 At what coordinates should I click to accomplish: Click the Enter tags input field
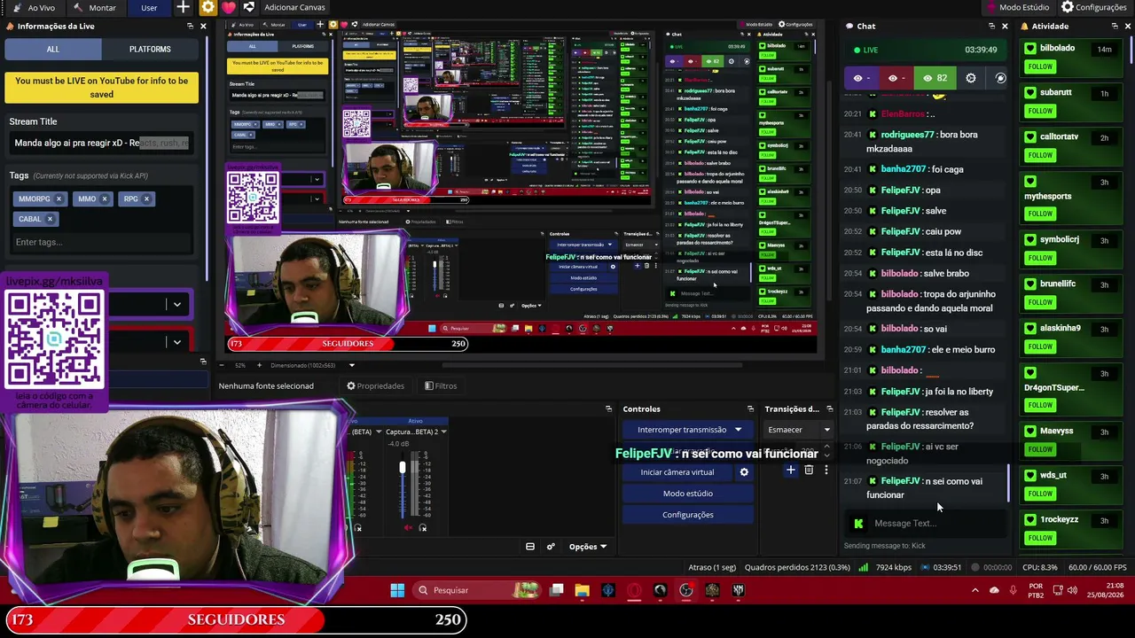[x=101, y=242]
